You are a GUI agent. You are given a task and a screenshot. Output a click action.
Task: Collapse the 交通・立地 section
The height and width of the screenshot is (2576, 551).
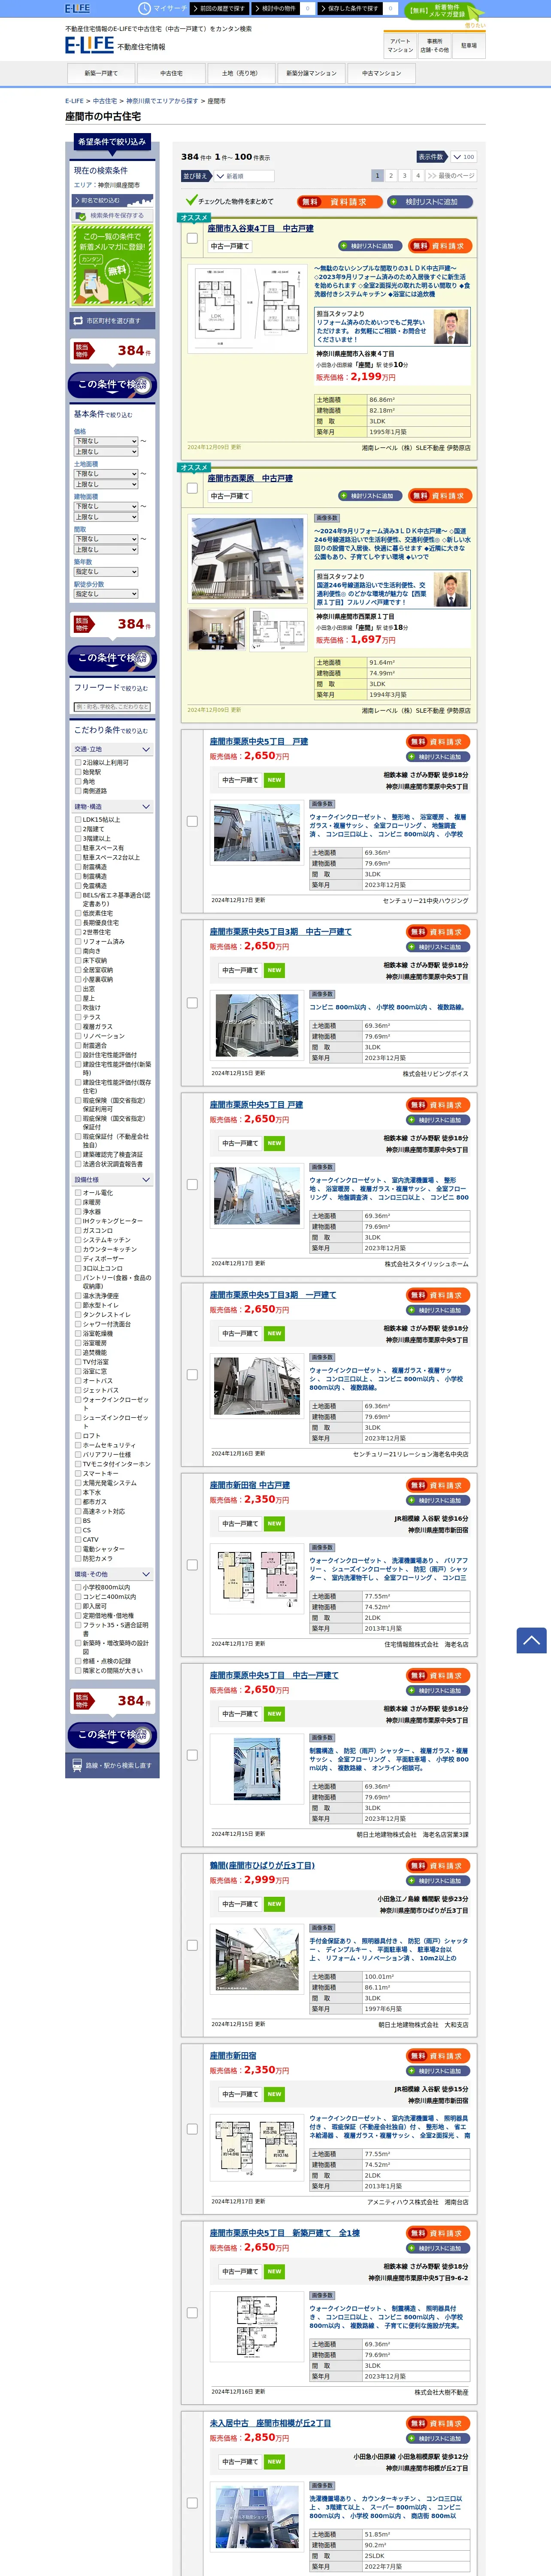(x=112, y=749)
